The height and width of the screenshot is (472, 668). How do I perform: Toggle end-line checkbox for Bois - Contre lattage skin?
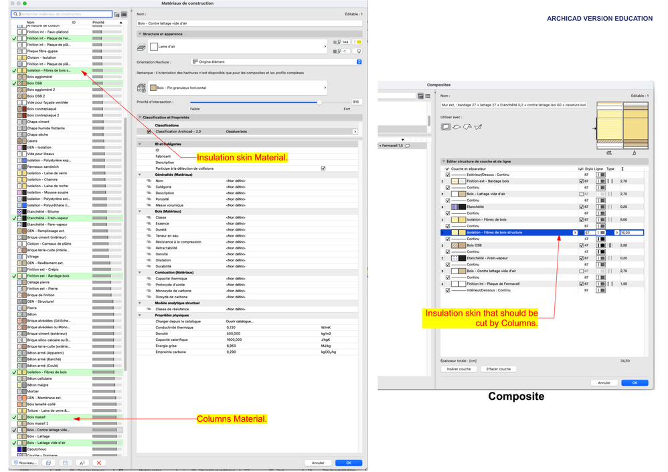[x=582, y=271]
